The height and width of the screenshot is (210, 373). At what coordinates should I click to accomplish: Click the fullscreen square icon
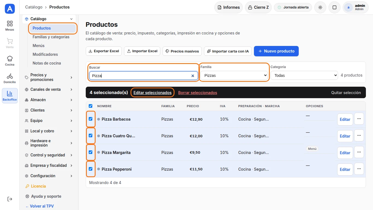(x=334, y=7)
